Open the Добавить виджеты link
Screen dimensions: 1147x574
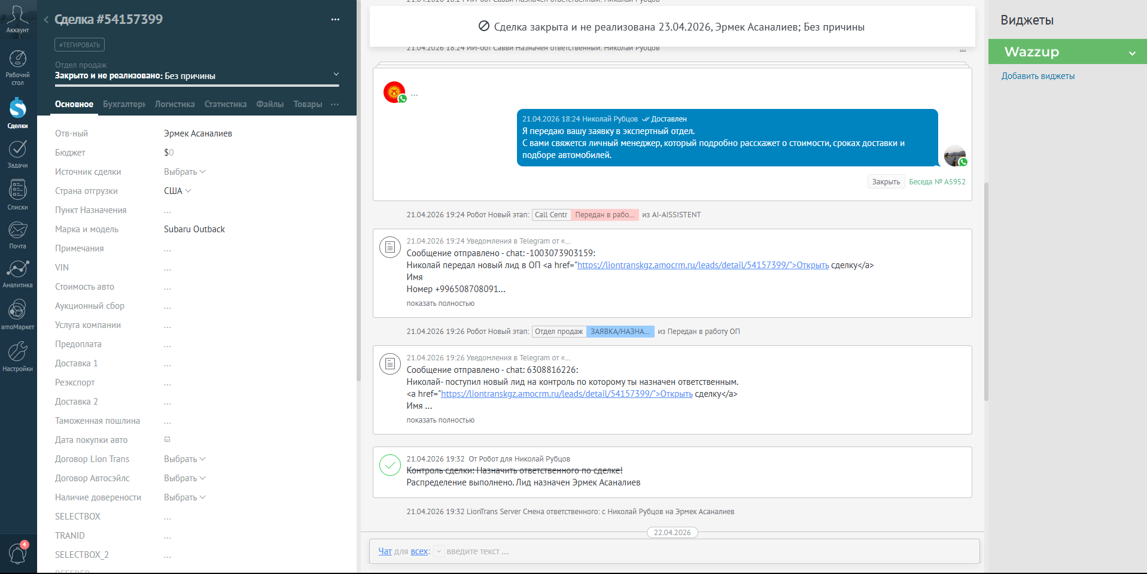[1038, 76]
